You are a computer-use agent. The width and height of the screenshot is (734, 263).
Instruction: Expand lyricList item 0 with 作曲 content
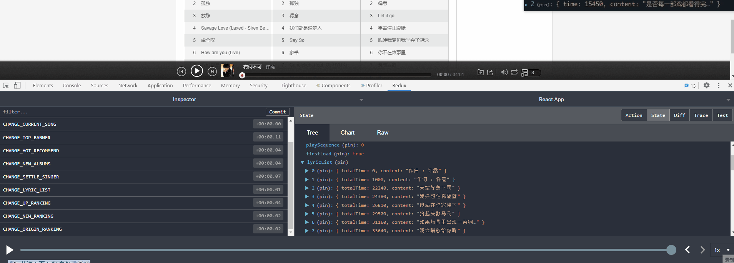point(307,171)
